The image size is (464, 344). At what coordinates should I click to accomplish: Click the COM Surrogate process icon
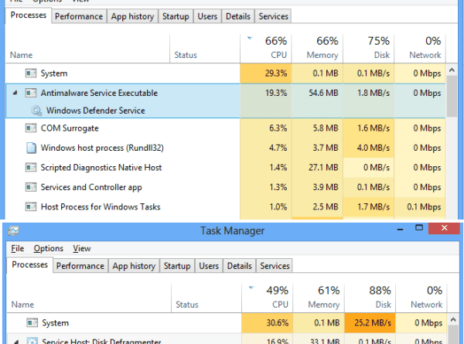click(x=31, y=128)
